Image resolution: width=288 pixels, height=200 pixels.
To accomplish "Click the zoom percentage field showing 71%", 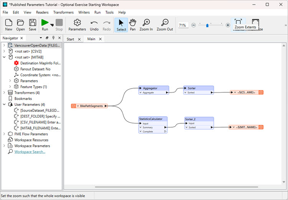I will tap(183, 25).
